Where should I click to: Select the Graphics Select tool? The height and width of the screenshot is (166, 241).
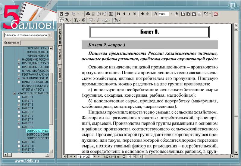click(83, 20)
